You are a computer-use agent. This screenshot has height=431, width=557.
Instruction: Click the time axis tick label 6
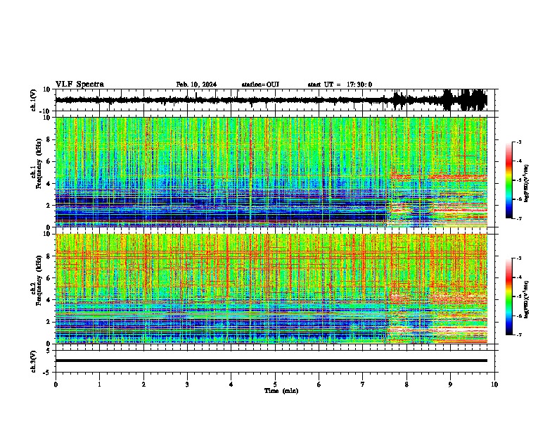319,385
